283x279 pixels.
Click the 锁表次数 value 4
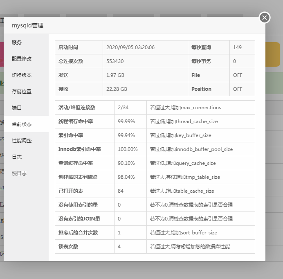119,247
